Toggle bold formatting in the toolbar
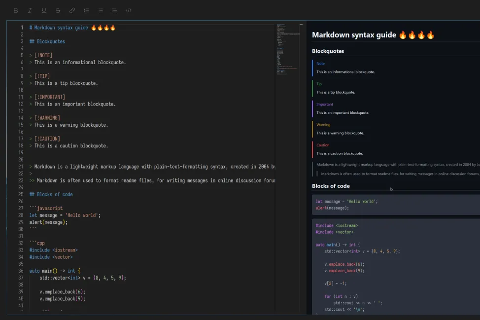This screenshot has width=480, height=320. (15, 10)
